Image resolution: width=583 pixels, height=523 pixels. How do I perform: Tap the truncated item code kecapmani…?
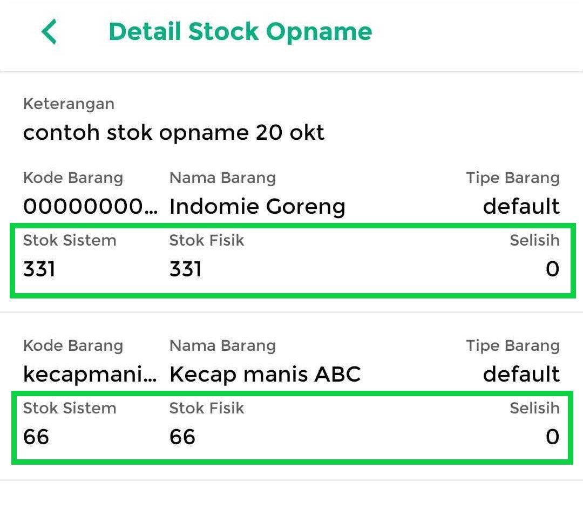(90, 374)
